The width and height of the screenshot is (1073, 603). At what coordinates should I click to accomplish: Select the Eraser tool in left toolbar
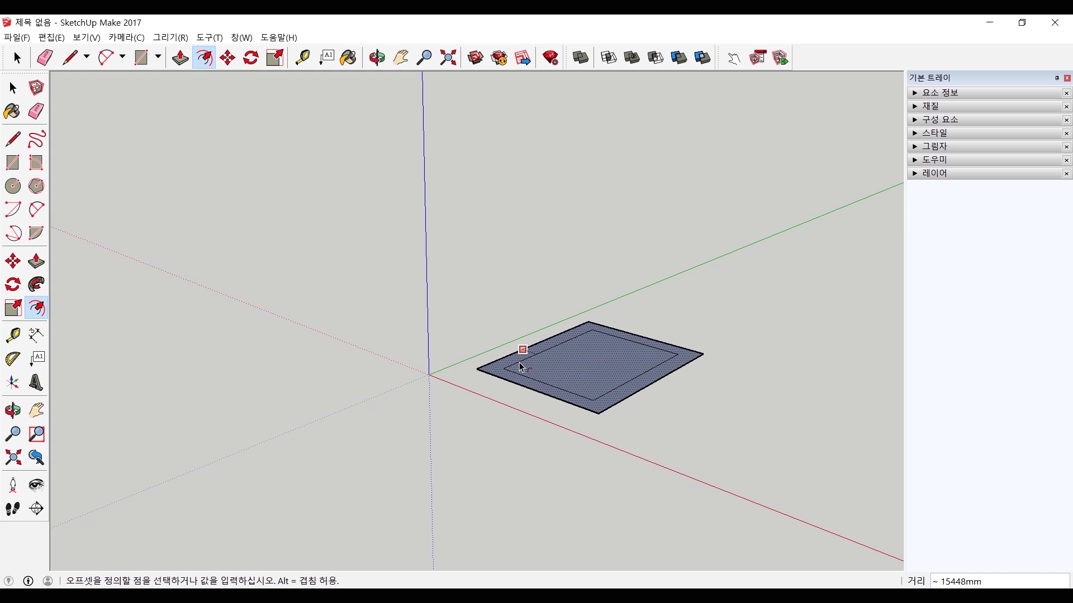pyautogui.click(x=36, y=112)
